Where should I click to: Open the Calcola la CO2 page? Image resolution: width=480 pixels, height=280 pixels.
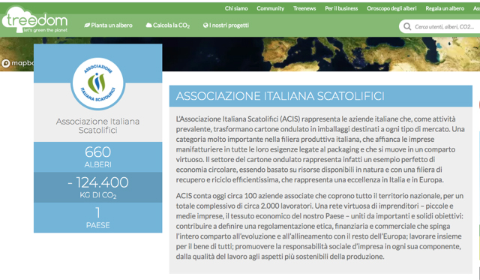pyautogui.click(x=168, y=26)
